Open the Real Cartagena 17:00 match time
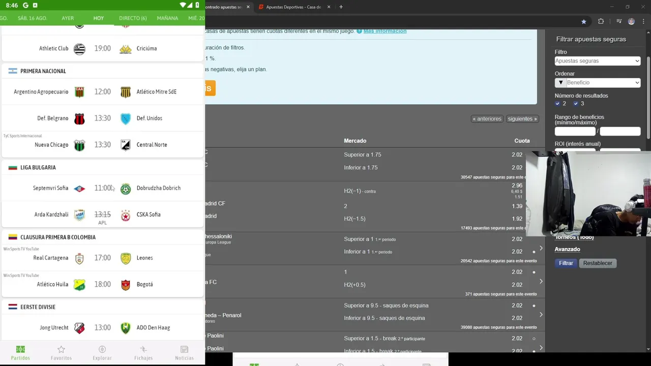Image resolution: width=651 pixels, height=366 pixels. (x=102, y=258)
